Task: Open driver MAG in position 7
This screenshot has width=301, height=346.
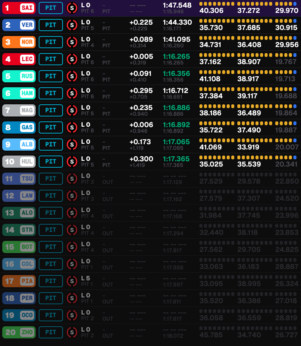Action: tap(19, 110)
